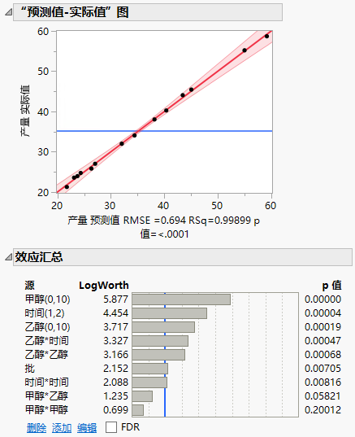Click LogWorth value 0.699
The image size is (355, 437).
(x=115, y=409)
